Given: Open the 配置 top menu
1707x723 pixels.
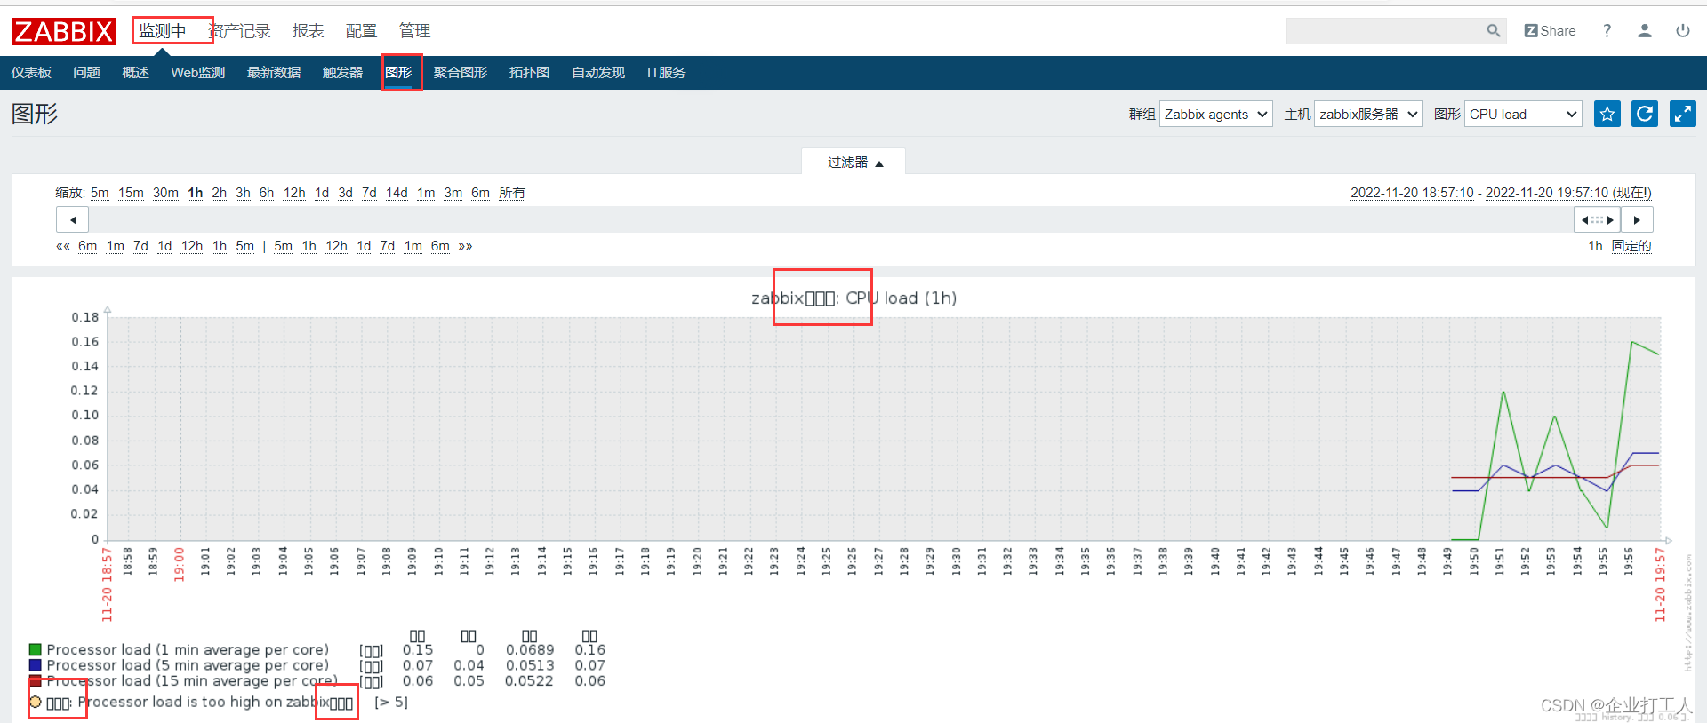Looking at the screenshot, I should tap(361, 31).
